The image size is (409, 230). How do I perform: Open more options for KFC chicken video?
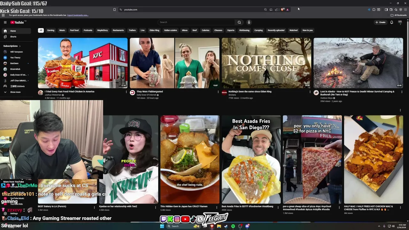(126, 92)
